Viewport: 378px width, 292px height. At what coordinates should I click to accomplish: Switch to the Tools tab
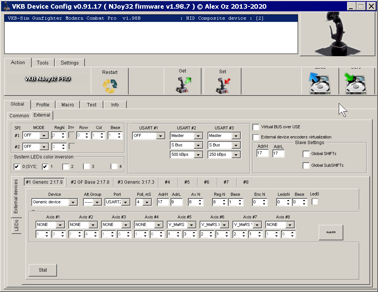(43, 63)
